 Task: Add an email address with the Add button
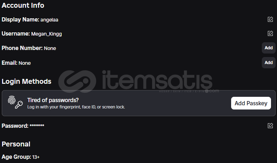(269, 63)
